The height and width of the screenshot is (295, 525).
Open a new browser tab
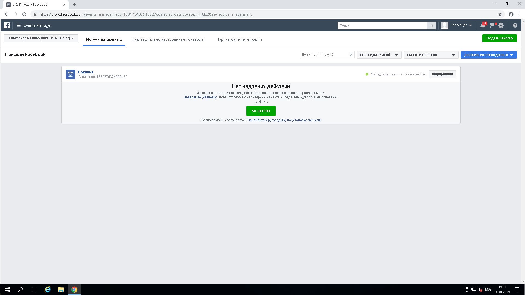tap(75, 5)
